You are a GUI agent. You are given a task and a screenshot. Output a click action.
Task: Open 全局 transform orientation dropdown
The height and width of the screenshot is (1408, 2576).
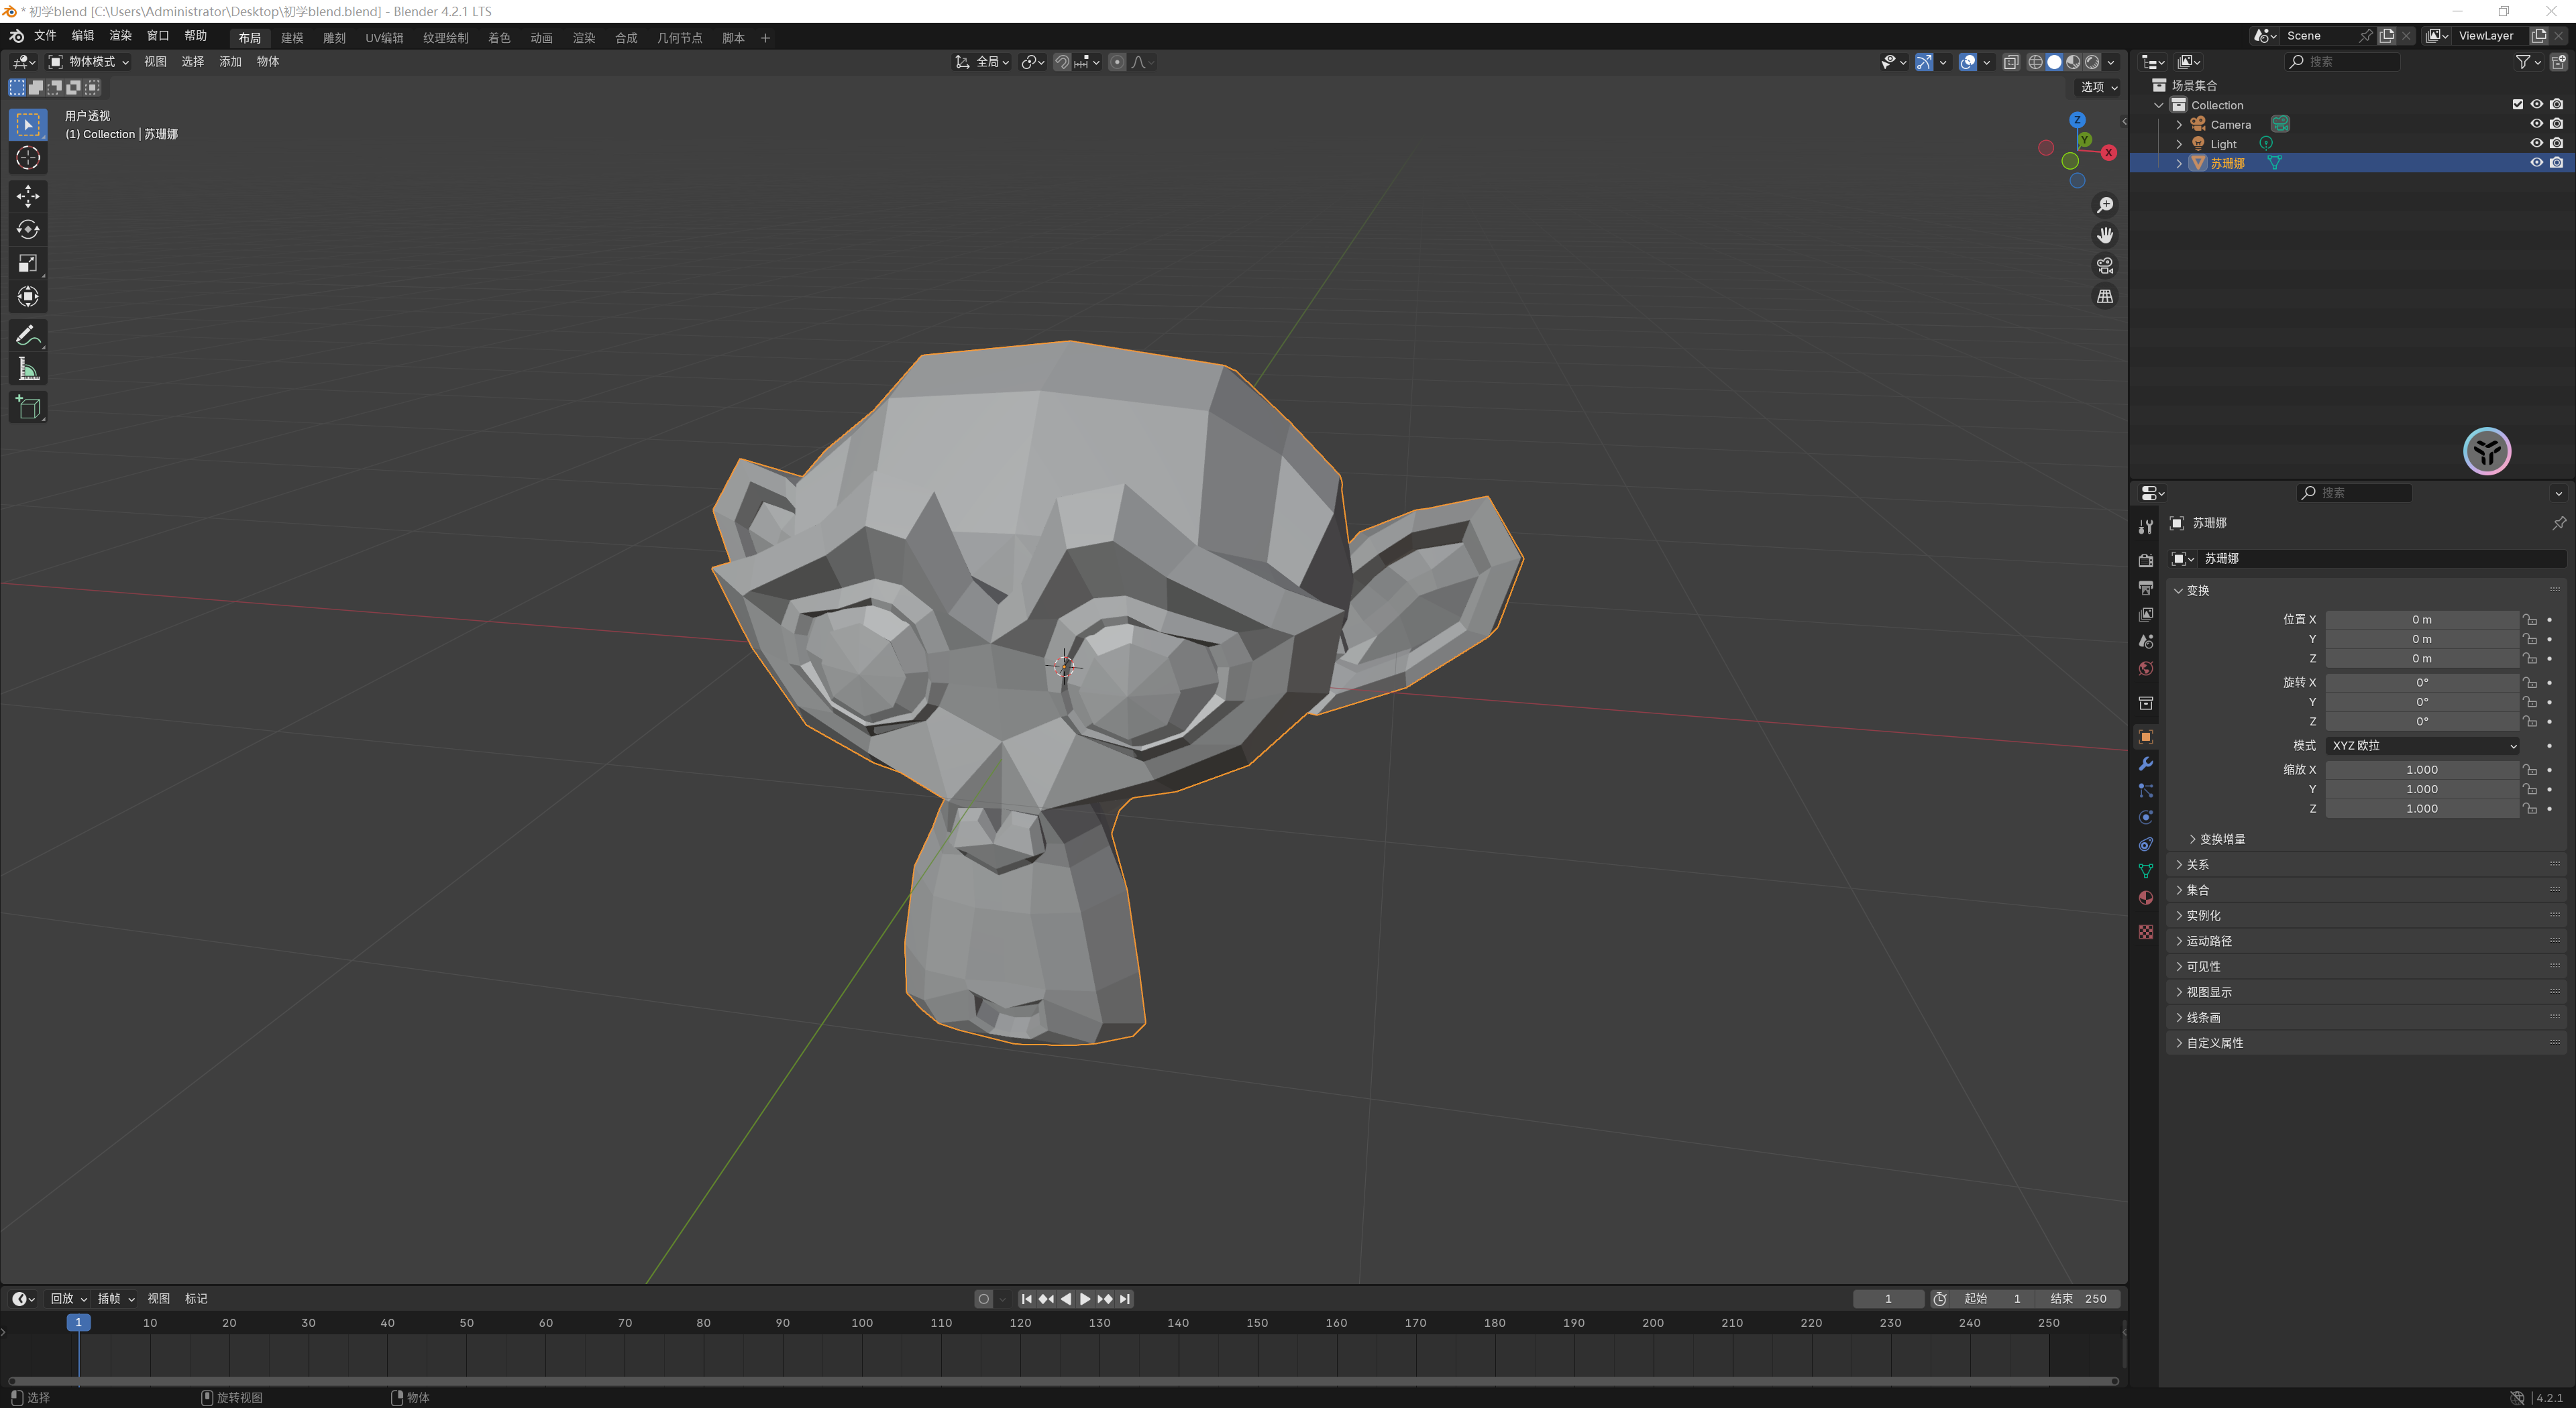pos(982,62)
